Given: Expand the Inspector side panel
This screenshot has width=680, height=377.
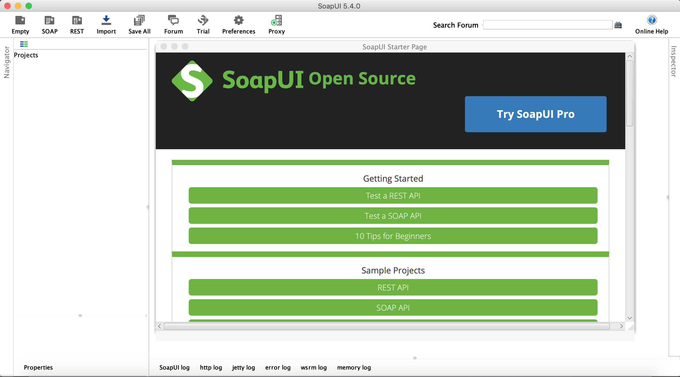Looking at the screenshot, I should [x=673, y=62].
